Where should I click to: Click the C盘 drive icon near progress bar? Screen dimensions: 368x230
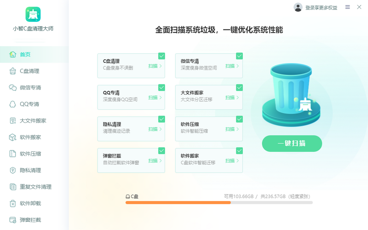(128, 197)
